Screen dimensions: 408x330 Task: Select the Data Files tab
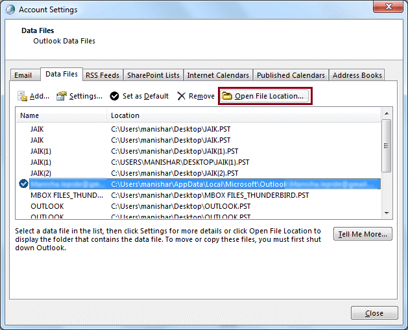(x=62, y=75)
